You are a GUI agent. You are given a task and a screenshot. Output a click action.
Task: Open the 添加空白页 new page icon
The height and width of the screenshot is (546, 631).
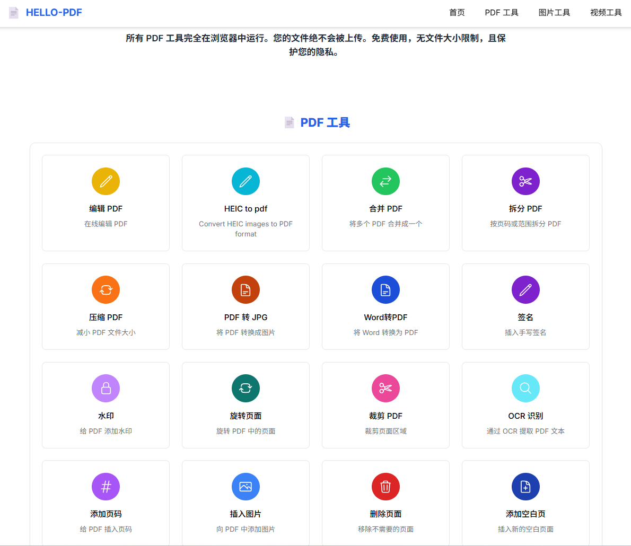(x=525, y=486)
